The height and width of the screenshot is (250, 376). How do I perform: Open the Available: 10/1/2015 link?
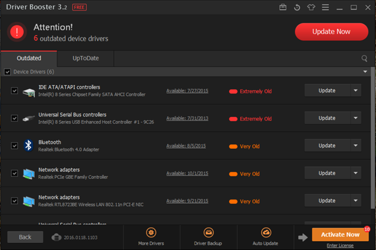[x=187, y=174]
